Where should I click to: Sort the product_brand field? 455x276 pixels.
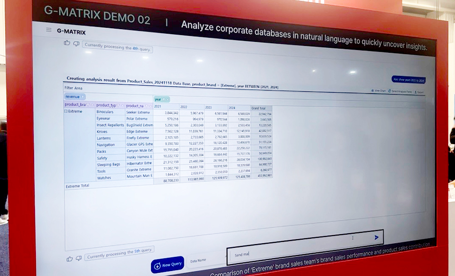(92, 105)
